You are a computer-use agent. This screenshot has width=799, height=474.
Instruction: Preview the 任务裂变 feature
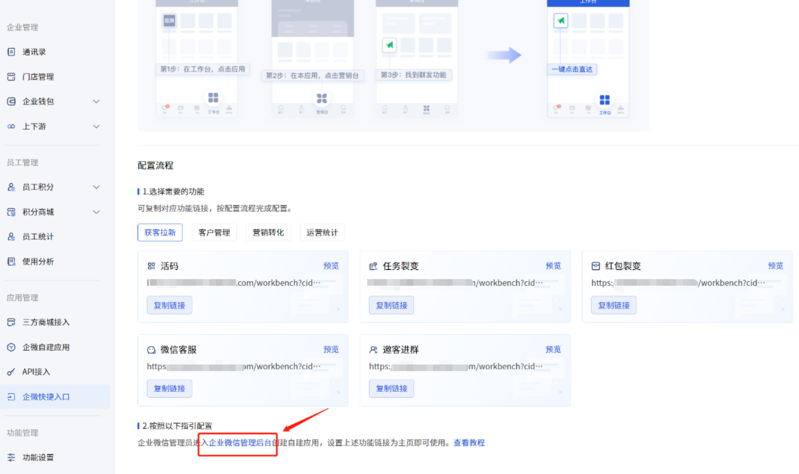coord(553,265)
